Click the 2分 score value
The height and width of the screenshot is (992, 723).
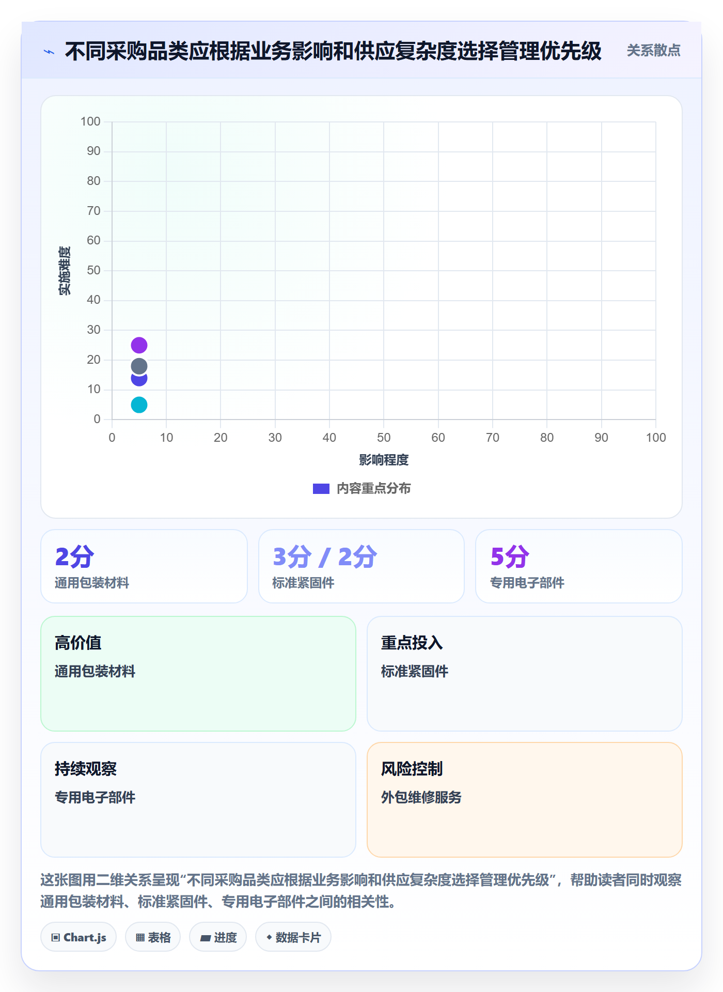[x=75, y=556]
